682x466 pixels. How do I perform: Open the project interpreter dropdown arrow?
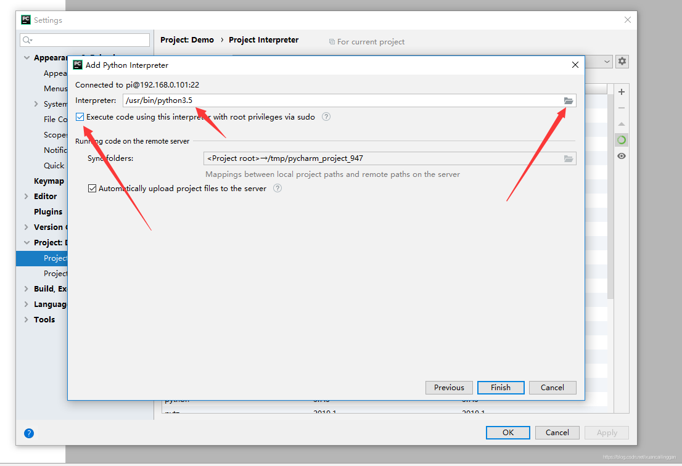point(607,61)
